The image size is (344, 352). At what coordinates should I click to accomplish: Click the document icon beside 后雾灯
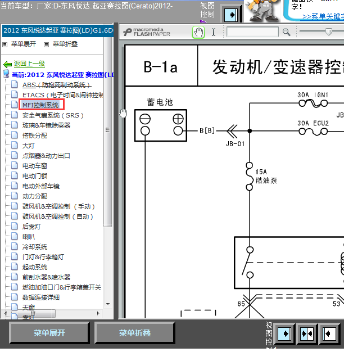coord(15,226)
